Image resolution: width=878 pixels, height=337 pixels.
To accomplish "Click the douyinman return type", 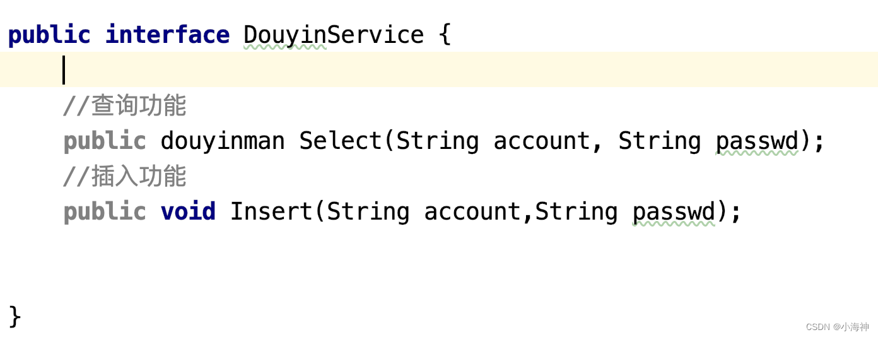I will (x=223, y=141).
